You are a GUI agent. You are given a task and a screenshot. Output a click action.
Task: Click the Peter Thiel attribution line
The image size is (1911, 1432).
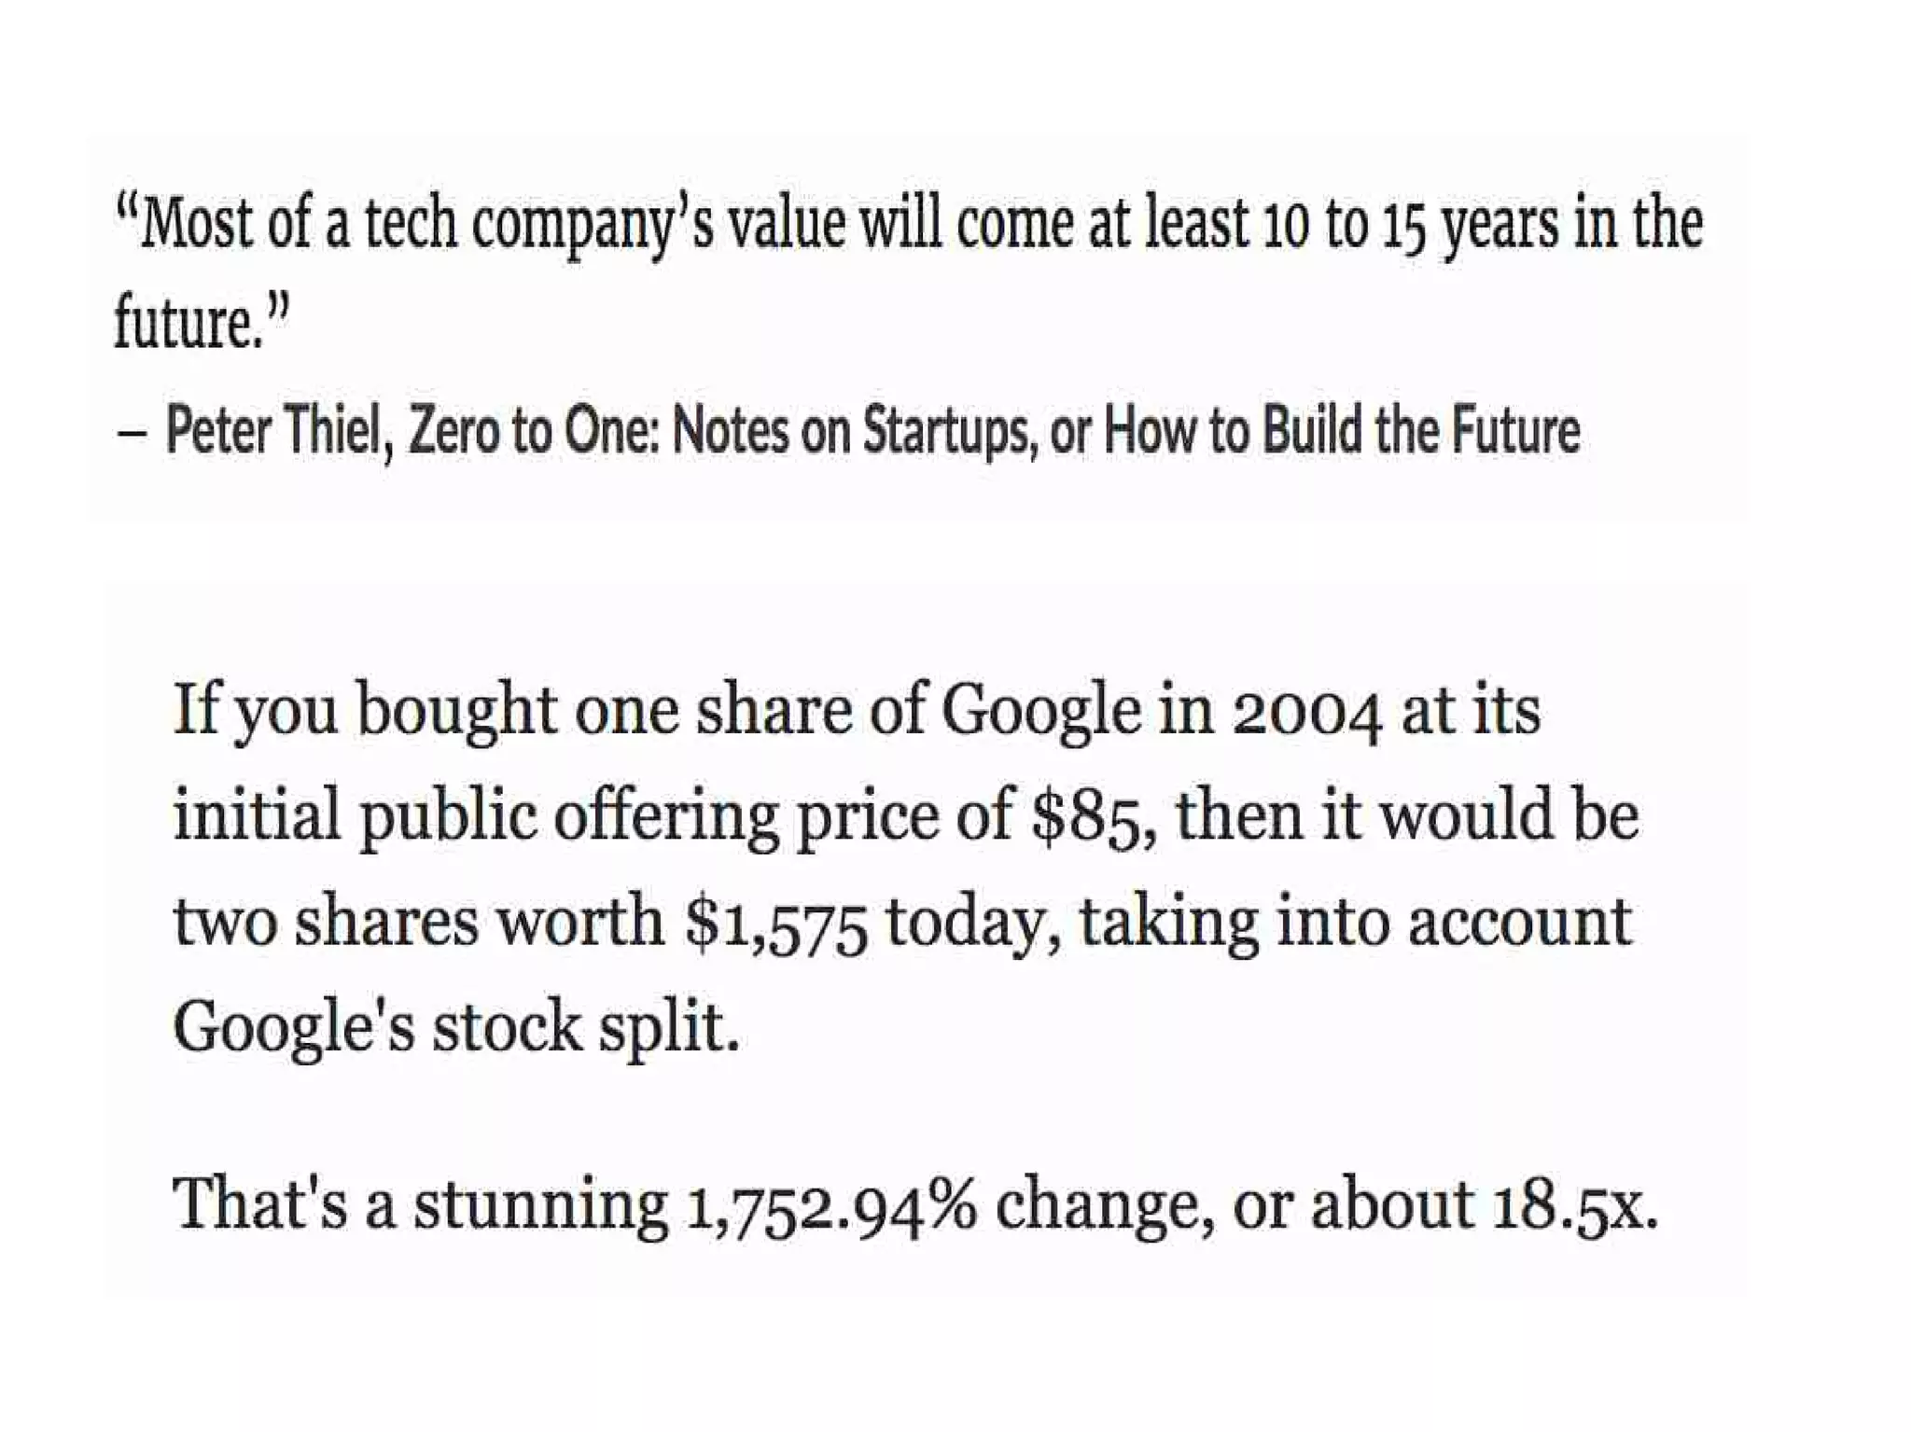pos(848,431)
